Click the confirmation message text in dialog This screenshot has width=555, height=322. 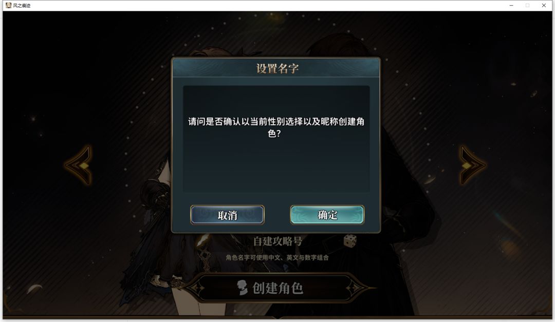[x=276, y=127]
